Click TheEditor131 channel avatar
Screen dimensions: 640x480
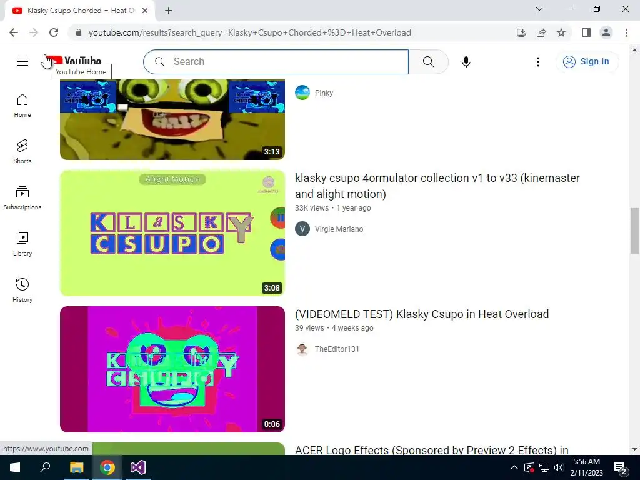point(302,349)
